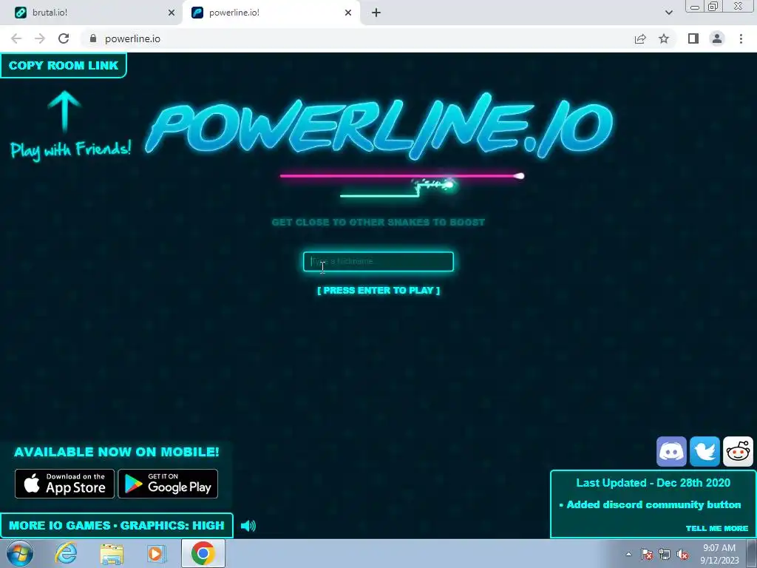Show hidden system tray icons
This screenshot has height=568, width=757.
(x=628, y=554)
